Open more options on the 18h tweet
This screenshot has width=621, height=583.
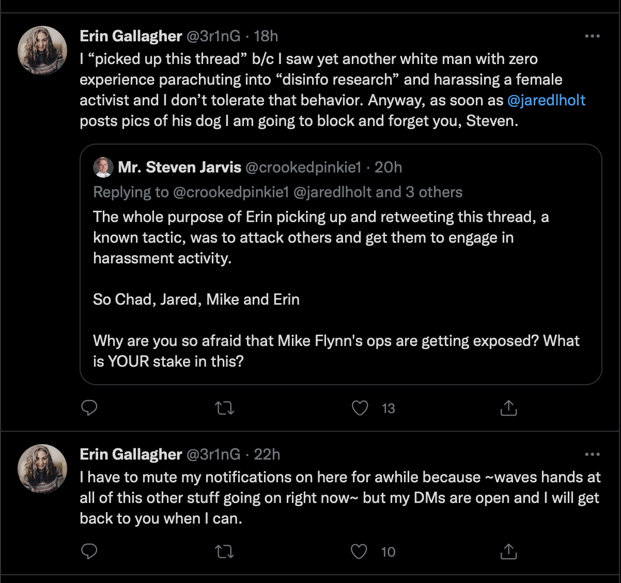point(592,36)
